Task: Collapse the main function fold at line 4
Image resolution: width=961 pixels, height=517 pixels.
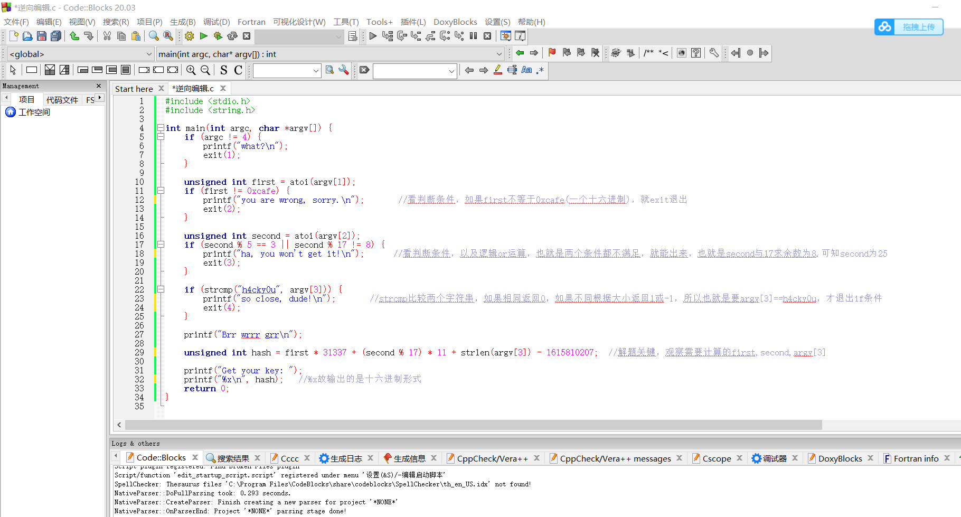Action: pos(161,128)
